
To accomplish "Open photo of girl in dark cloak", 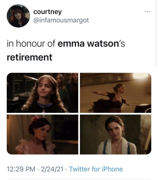I will (43, 93).
